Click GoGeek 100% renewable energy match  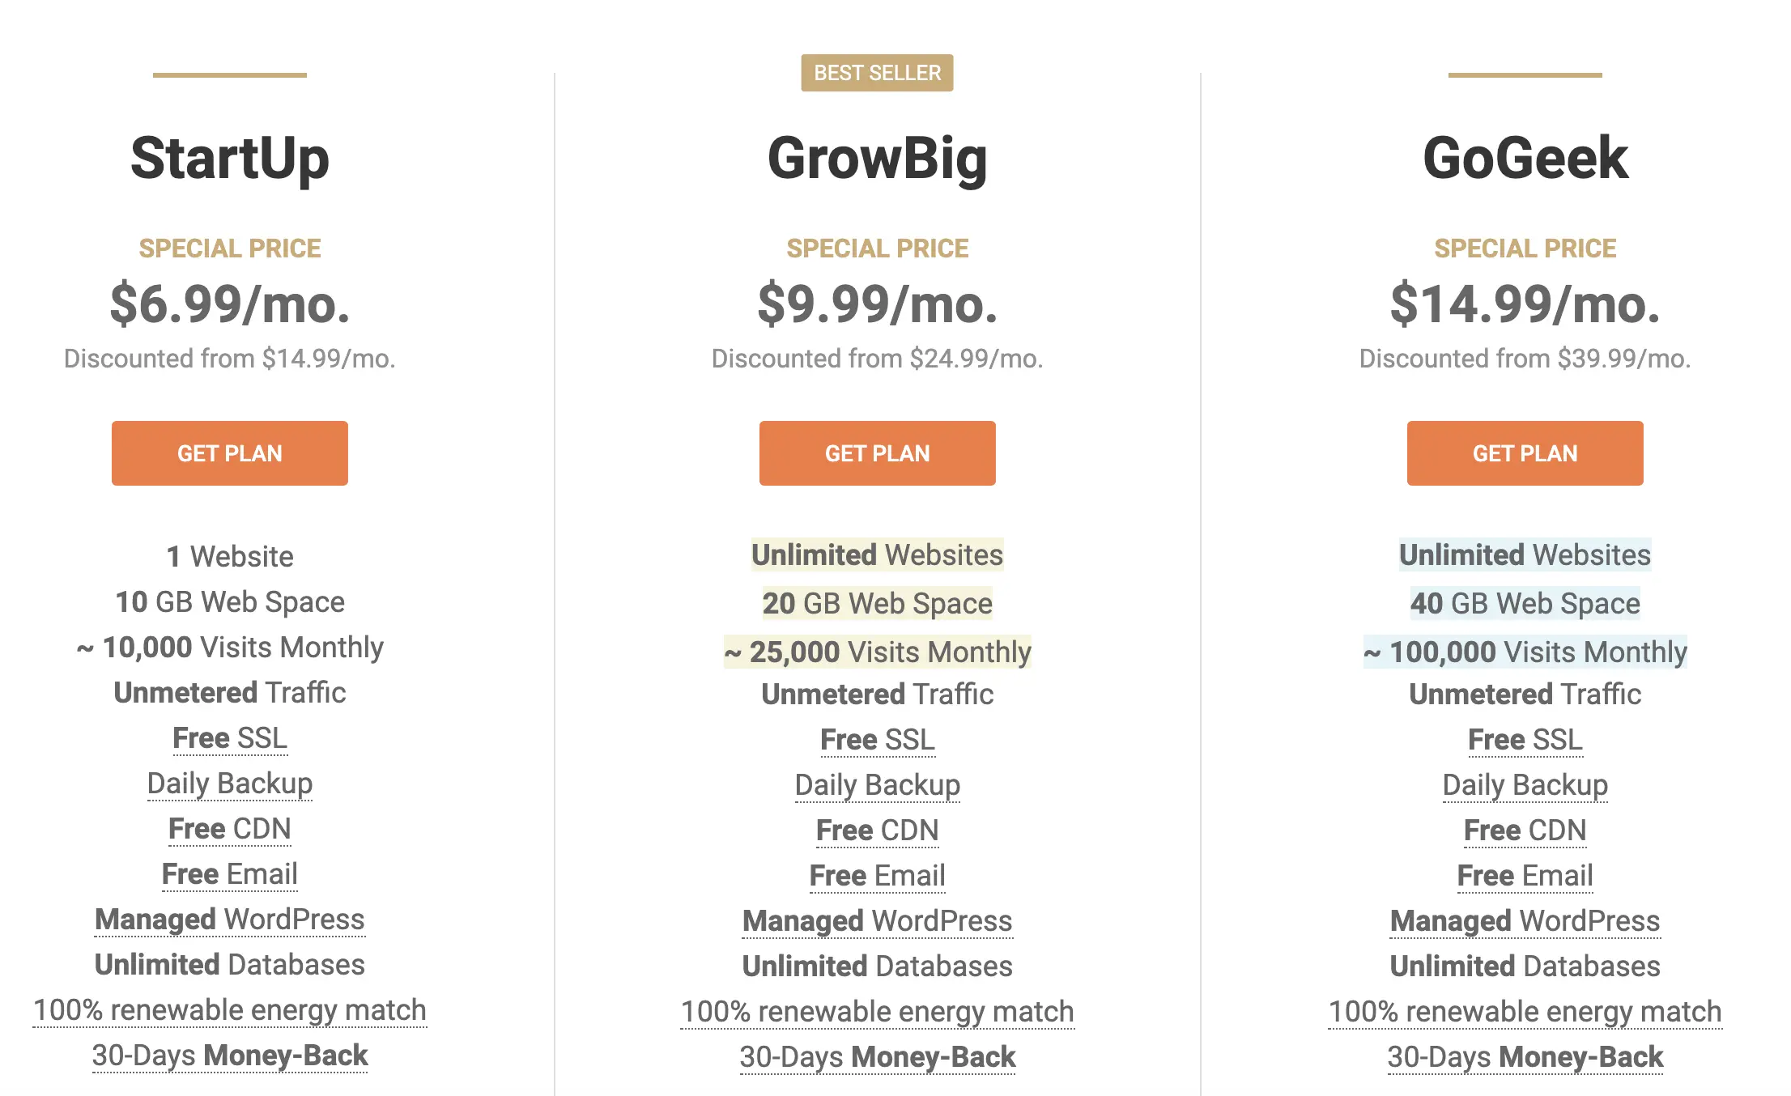point(1525,1012)
